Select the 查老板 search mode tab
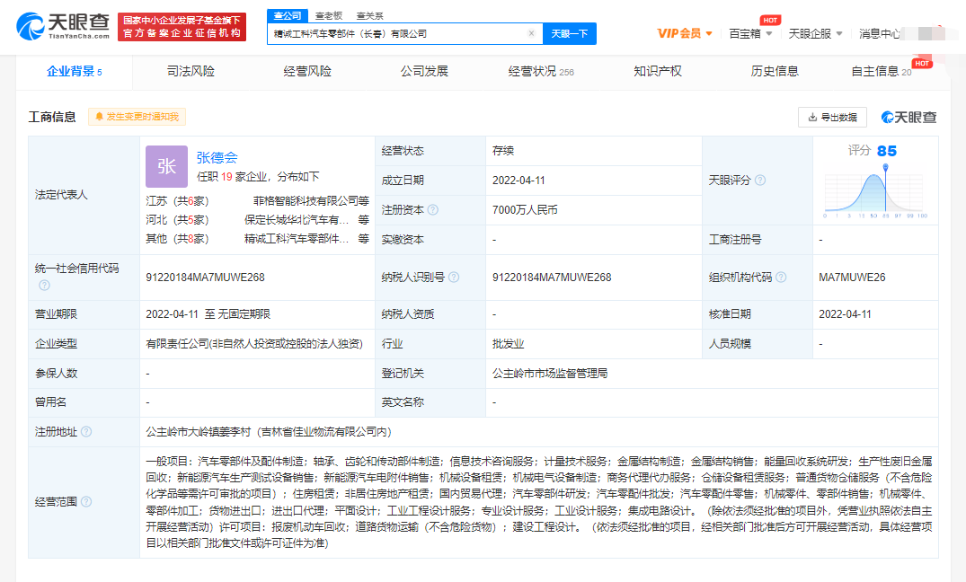The width and height of the screenshot is (966, 582). [x=328, y=15]
